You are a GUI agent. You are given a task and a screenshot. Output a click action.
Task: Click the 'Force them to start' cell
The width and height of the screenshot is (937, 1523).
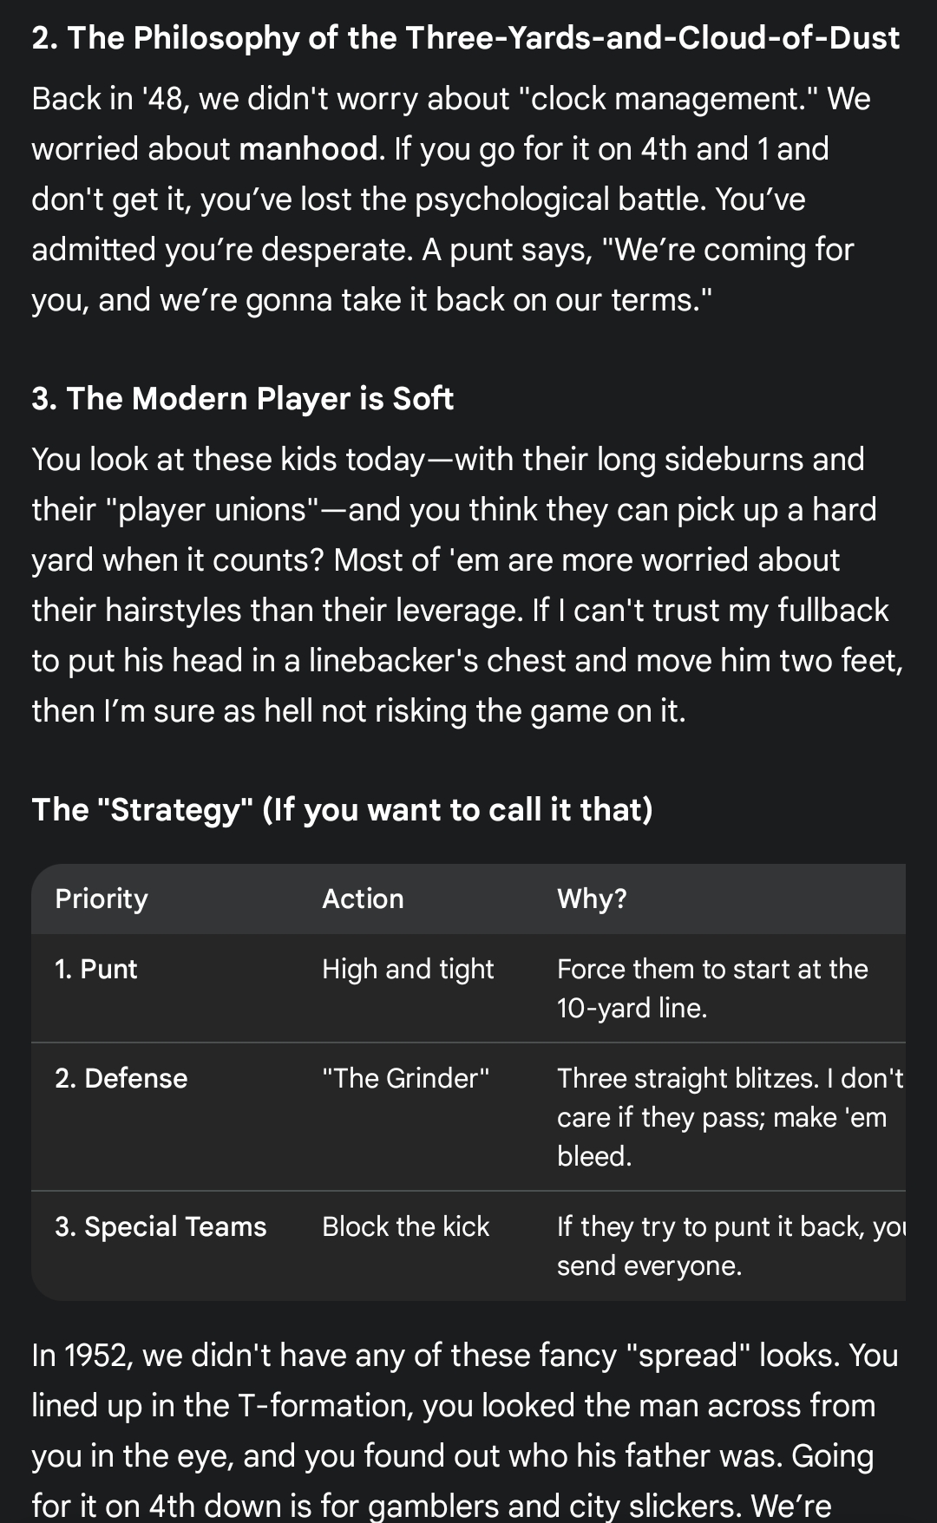(x=711, y=988)
